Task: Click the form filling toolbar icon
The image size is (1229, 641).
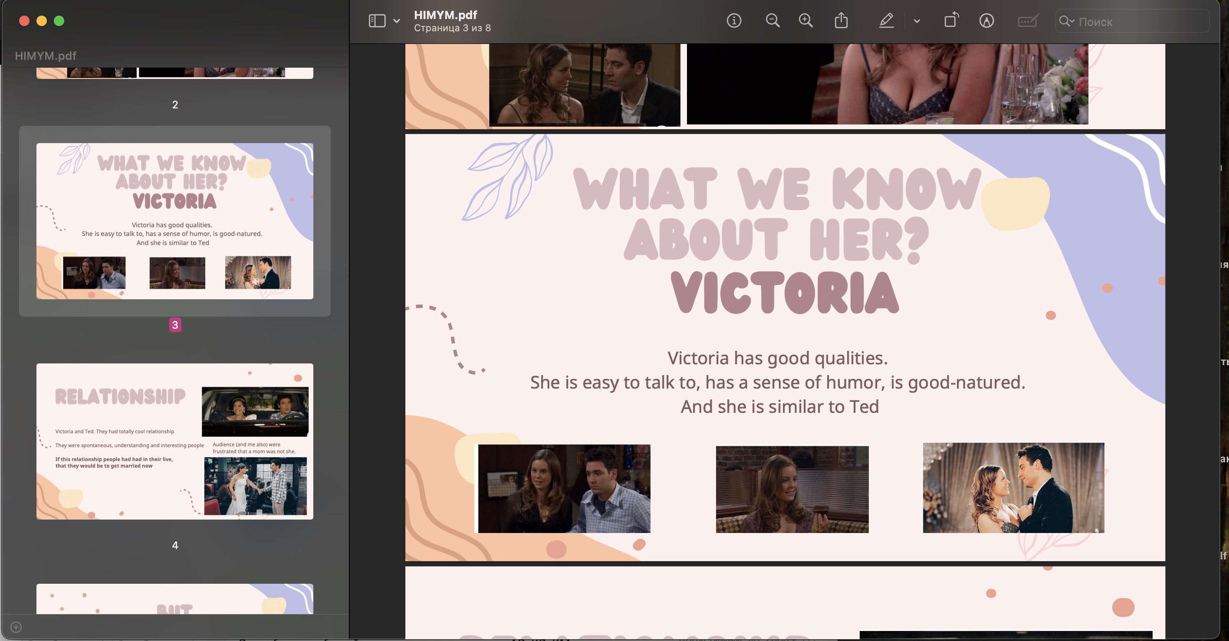Action: tap(1028, 20)
